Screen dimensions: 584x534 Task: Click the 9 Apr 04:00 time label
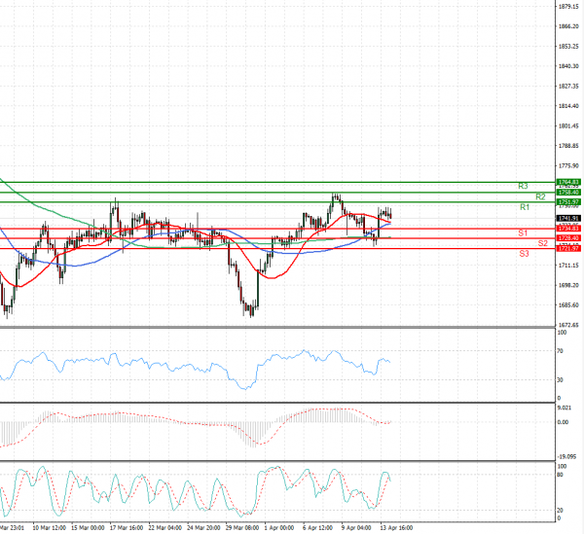(x=356, y=527)
